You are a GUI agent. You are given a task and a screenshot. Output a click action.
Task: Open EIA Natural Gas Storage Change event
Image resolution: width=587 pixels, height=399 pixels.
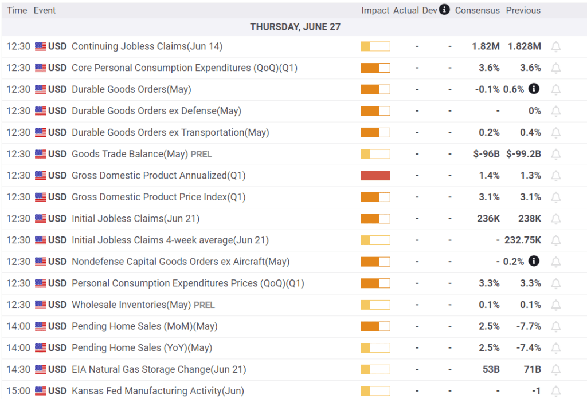coord(159,369)
